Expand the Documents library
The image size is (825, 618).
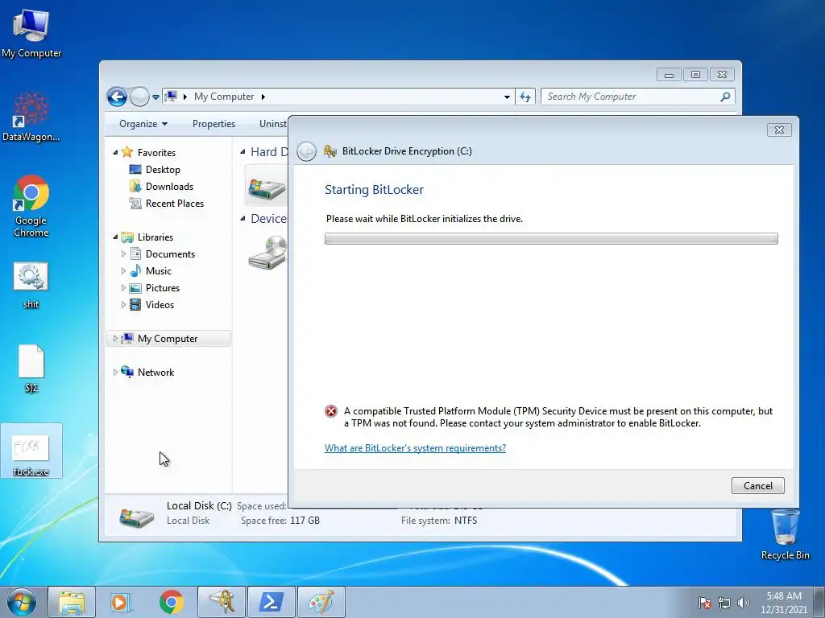click(123, 254)
